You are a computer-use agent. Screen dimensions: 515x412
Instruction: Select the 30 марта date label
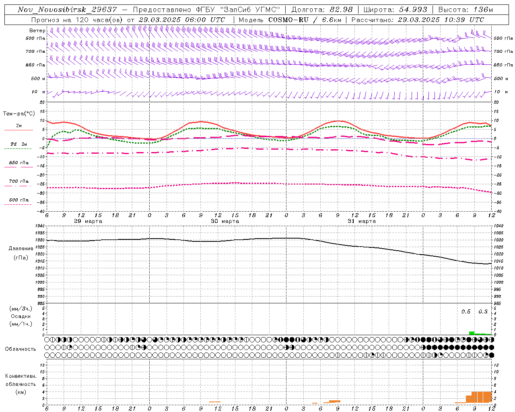pos(225,221)
